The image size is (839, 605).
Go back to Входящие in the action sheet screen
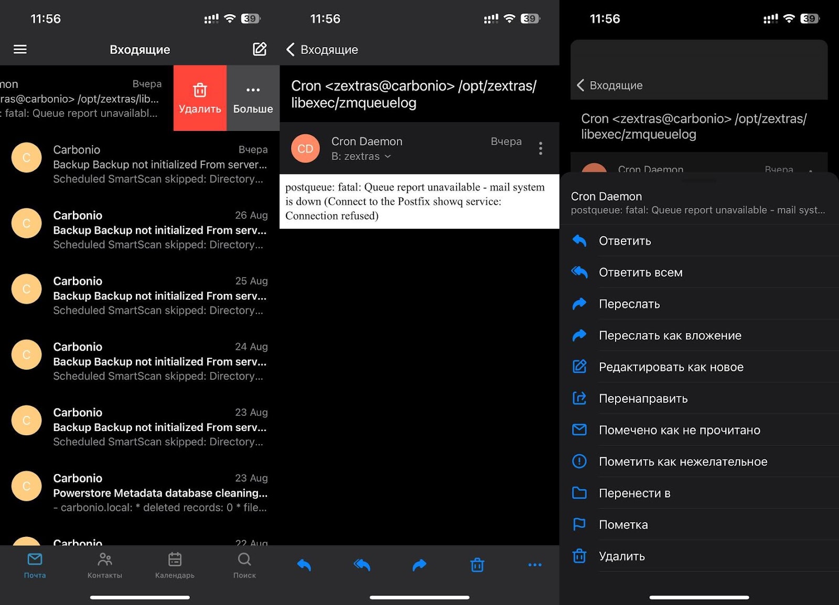coord(610,85)
